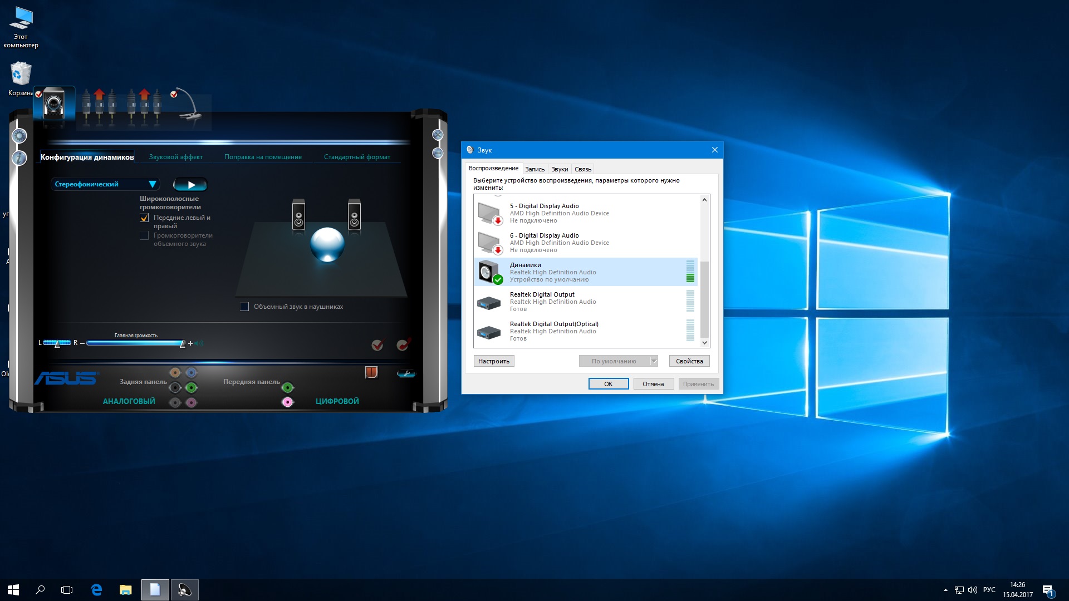1069x601 pixels.
Task: Click the wrench connector settings icon
Action: click(406, 373)
